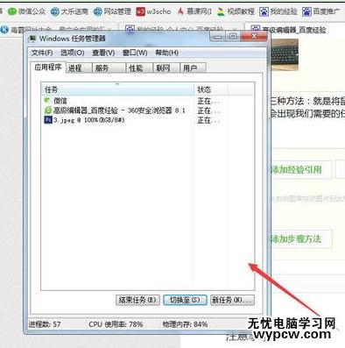
Task: Switch to the 应用程序 tab
Action: click(48, 67)
